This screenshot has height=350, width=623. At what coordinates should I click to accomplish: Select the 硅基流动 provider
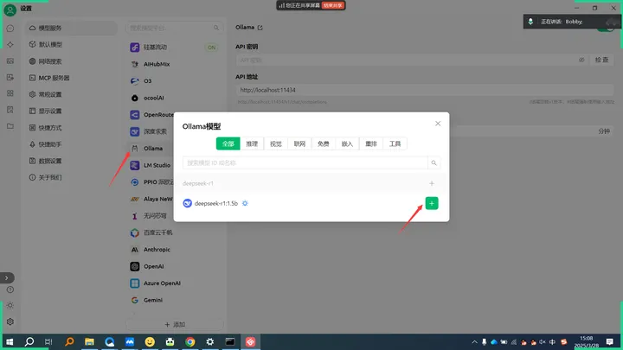(x=175, y=48)
